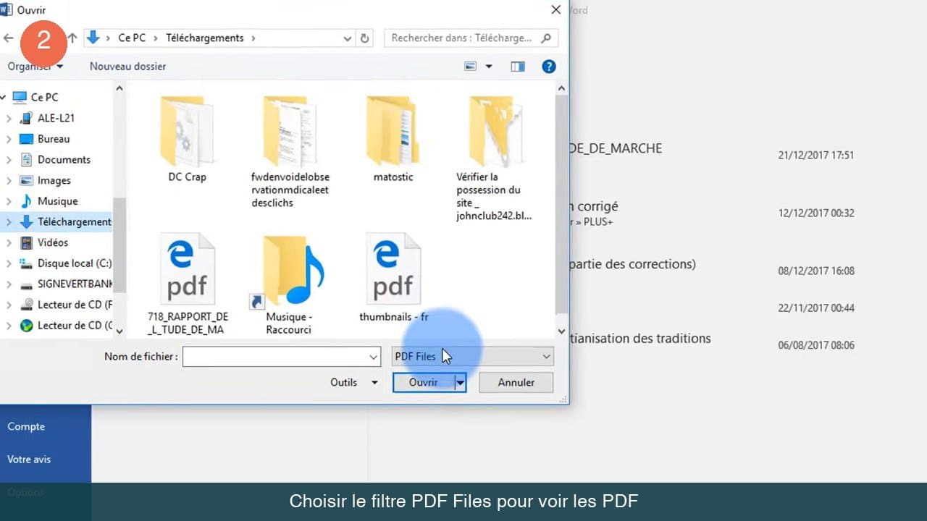Viewport: 927px width, 521px height.
Task: Expand the Documents tree node
Action: (9, 160)
